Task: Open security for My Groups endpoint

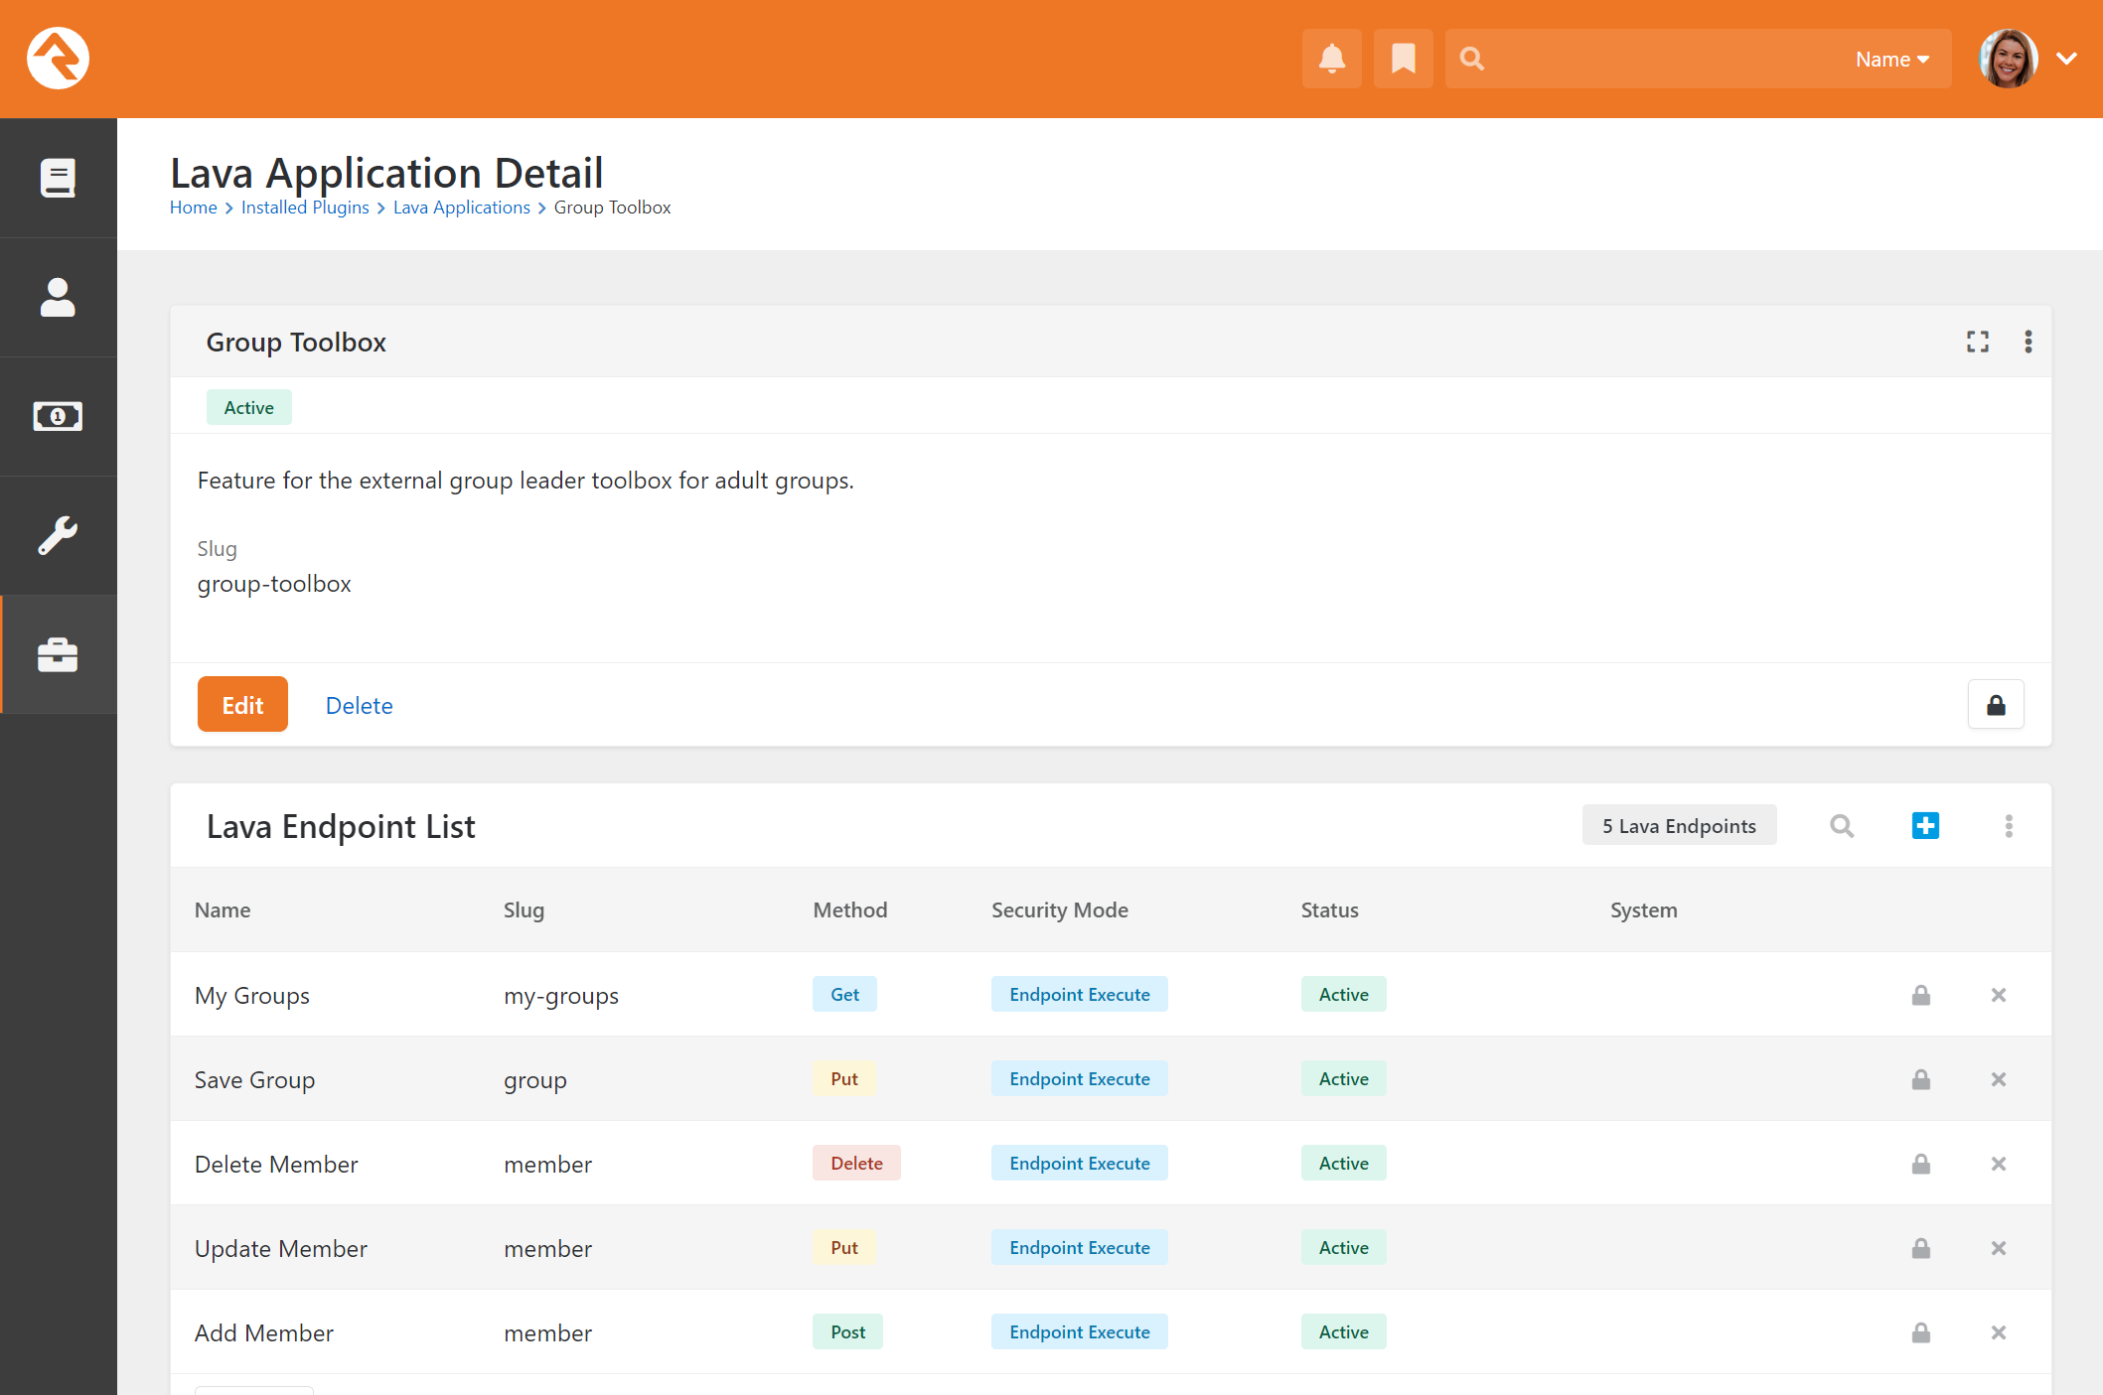Action: click(1920, 995)
